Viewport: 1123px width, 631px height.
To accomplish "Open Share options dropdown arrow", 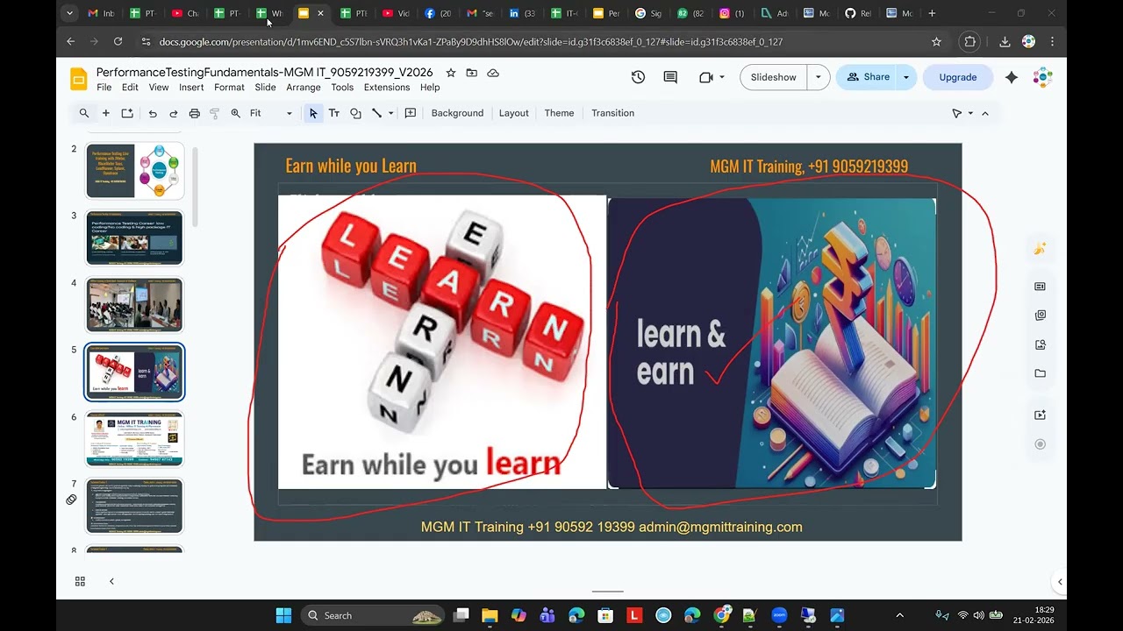I will pos(906,77).
